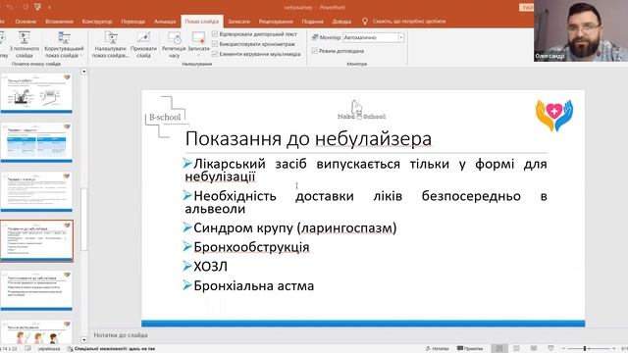Click українська language in status bar

point(49,349)
